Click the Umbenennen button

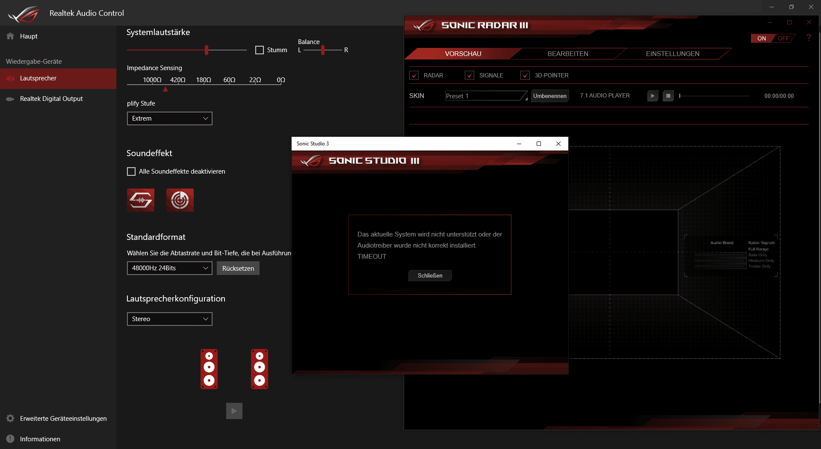pyautogui.click(x=550, y=96)
